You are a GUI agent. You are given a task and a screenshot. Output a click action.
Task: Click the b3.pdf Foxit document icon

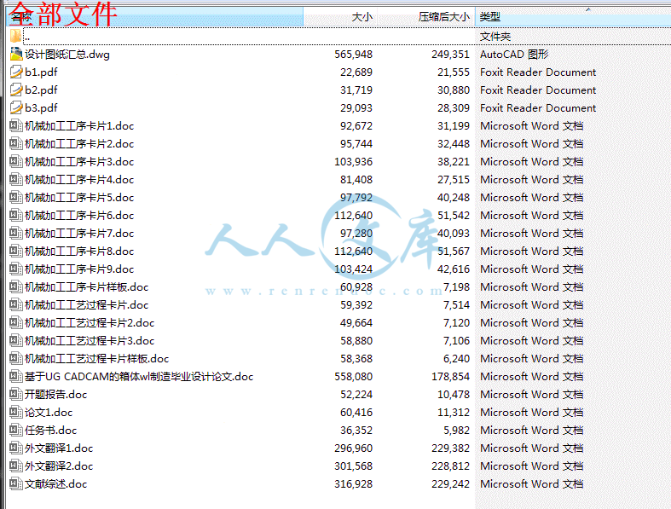click(x=15, y=108)
